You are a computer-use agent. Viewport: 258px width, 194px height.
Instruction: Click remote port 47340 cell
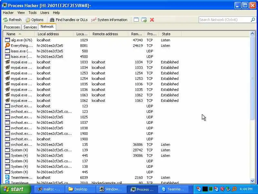point(138,40)
